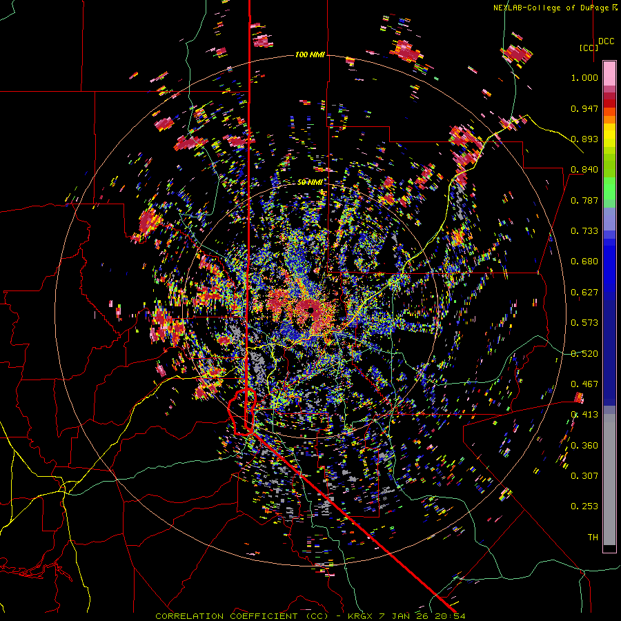This screenshot has width=621, height=621.
Task: Click the 0.627 legend value
Action: point(584,293)
